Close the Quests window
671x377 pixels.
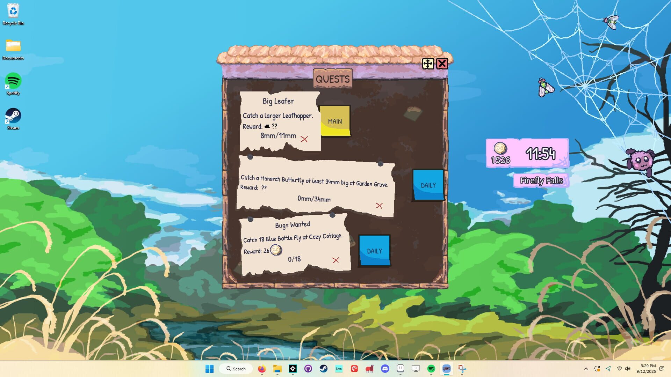point(442,64)
